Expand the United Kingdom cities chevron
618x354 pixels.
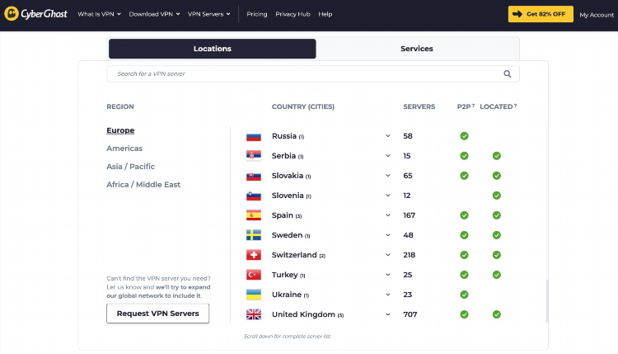(388, 314)
